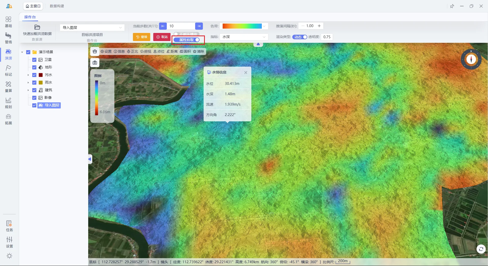Viewport: 488px width, 266px height.
Task: Open the 基础 sidebar module
Action: (8, 22)
